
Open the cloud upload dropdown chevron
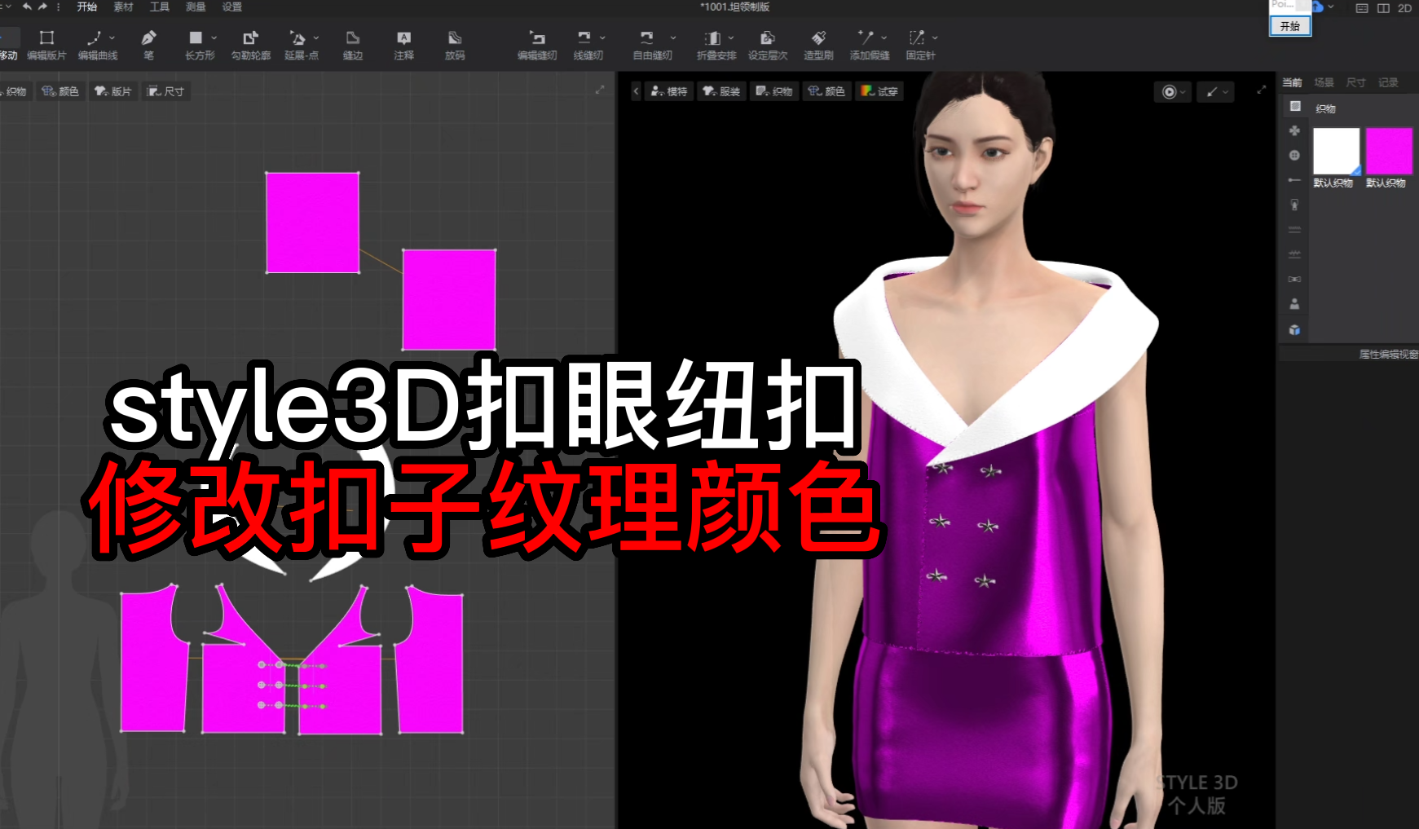pyautogui.click(x=1331, y=7)
